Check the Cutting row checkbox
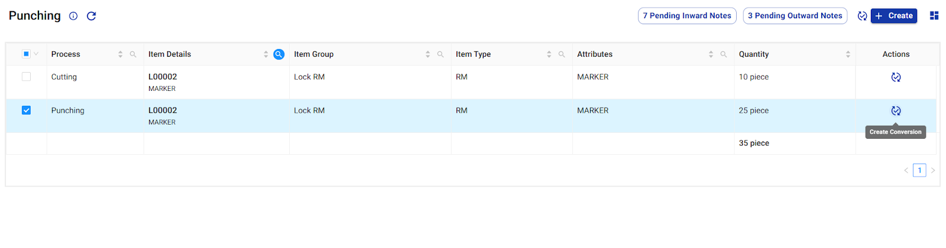The image size is (946, 248). pyautogui.click(x=26, y=77)
